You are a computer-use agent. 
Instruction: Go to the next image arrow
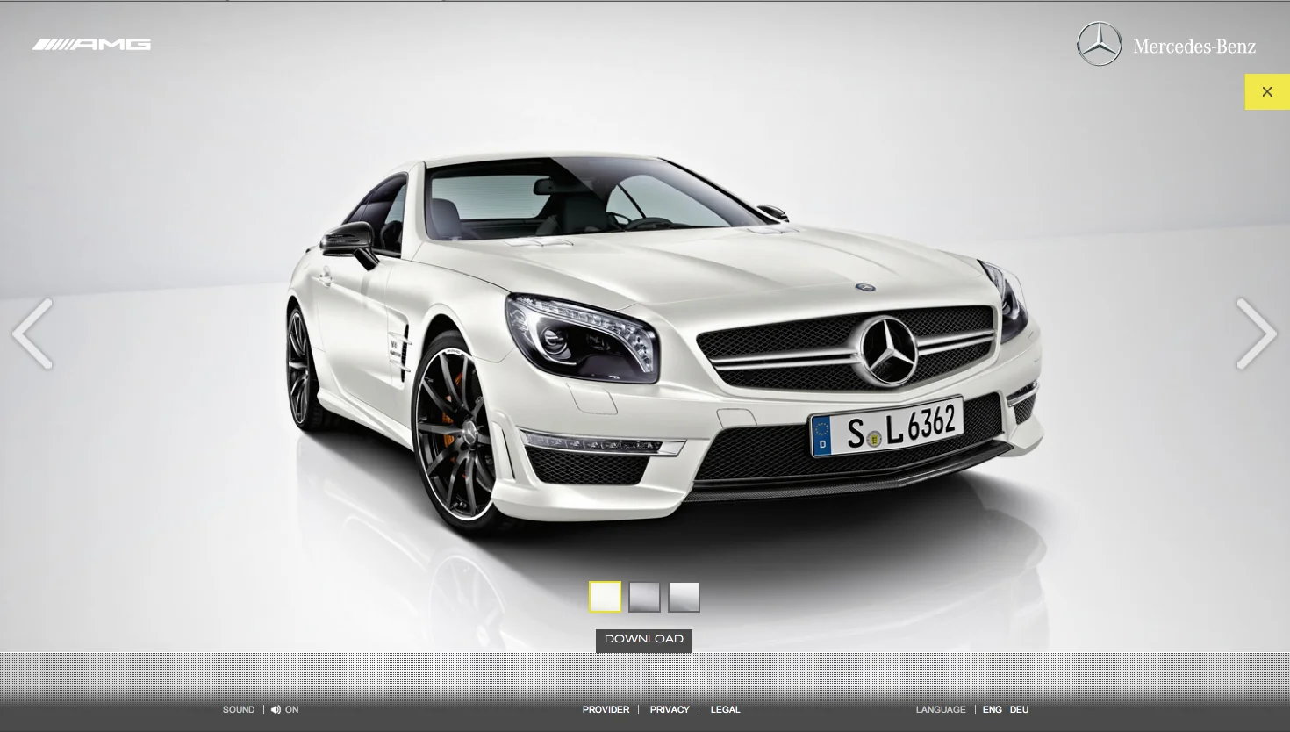pyautogui.click(x=1257, y=334)
